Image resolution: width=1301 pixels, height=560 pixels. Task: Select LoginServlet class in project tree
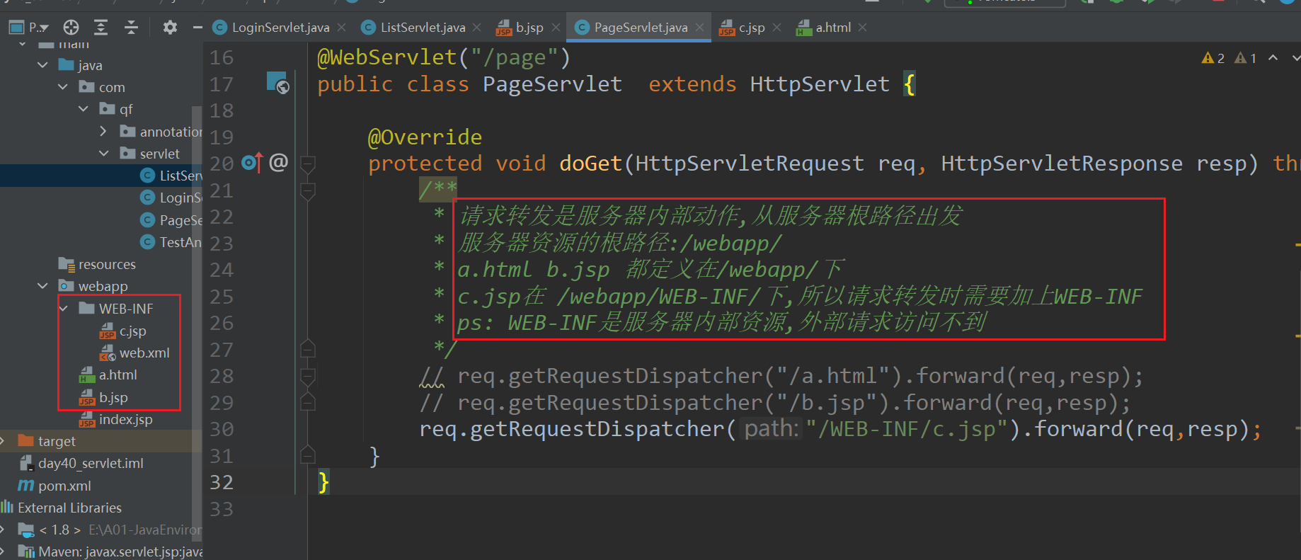(x=172, y=198)
